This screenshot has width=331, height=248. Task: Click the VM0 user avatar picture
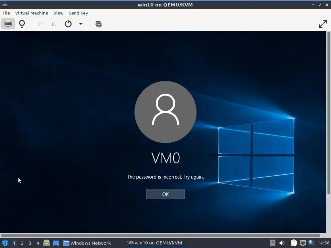coord(165,112)
